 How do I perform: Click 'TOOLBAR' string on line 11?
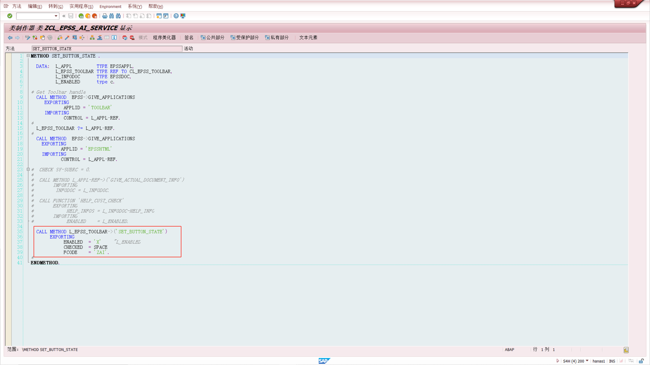(x=100, y=107)
